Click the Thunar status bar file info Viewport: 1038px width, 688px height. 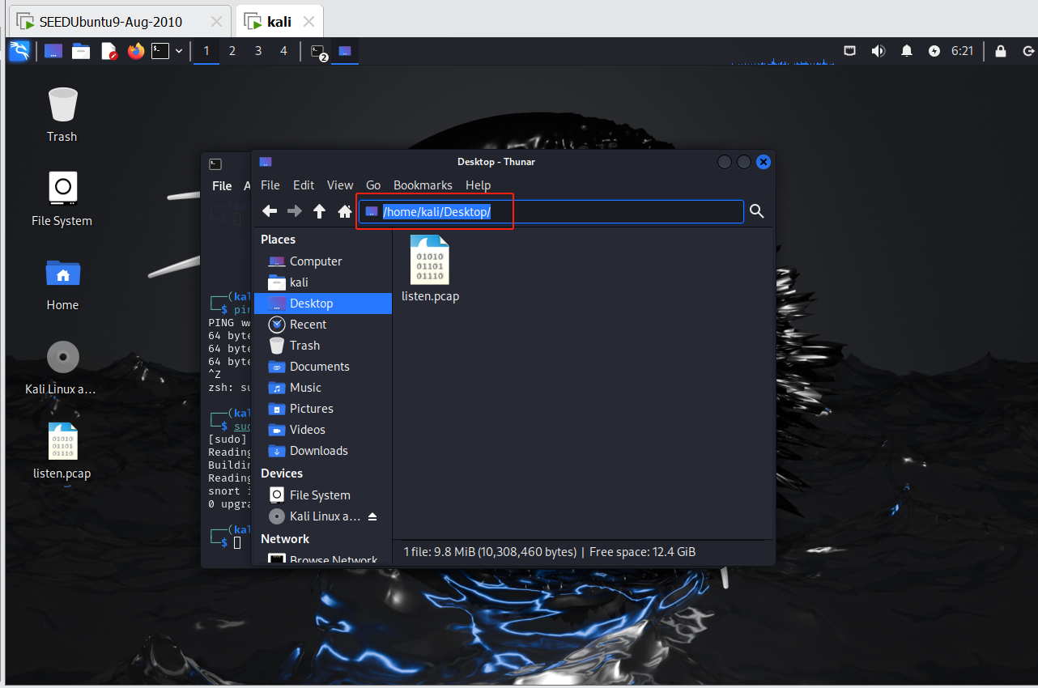[x=550, y=552]
